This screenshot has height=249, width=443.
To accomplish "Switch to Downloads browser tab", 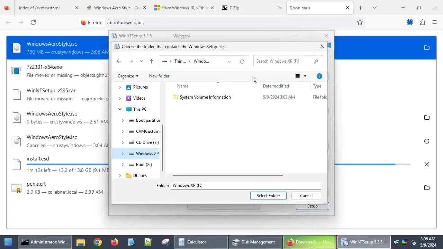I will [320, 8].
